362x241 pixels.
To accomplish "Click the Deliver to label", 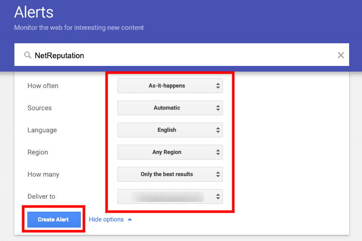I will 41,196.
